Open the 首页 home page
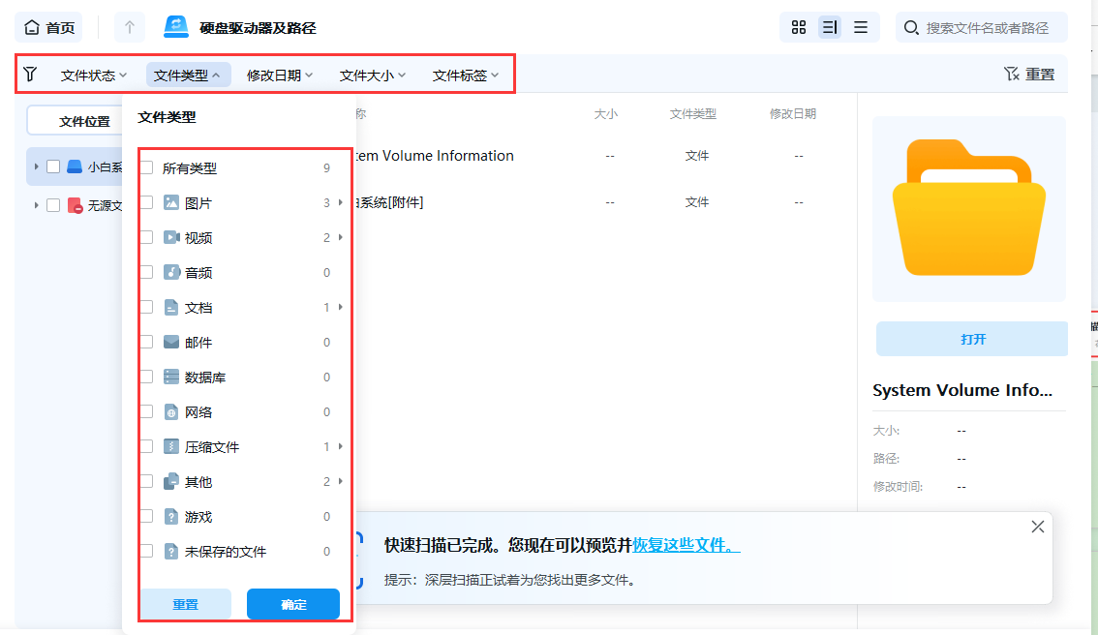The width and height of the screenshot is (1098, 635). (x=48, y=27)
